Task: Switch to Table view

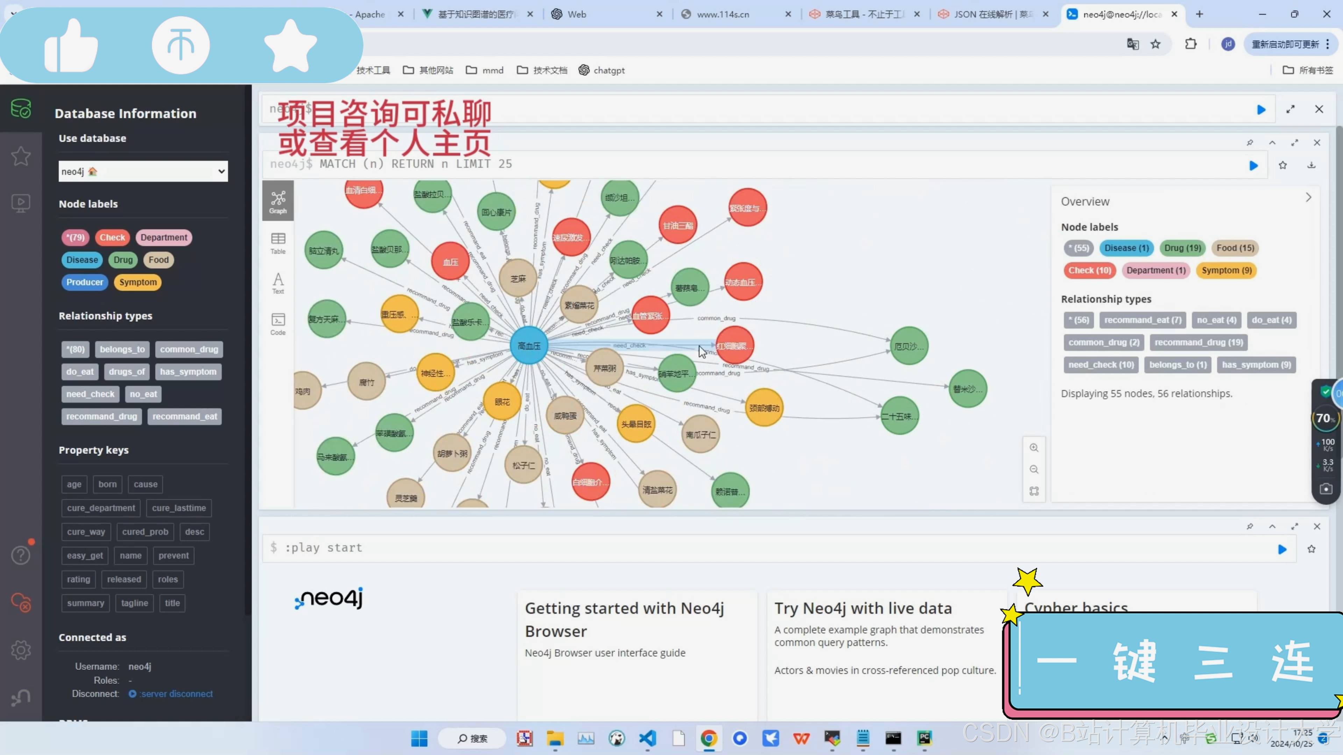Action: pos(278,242)
